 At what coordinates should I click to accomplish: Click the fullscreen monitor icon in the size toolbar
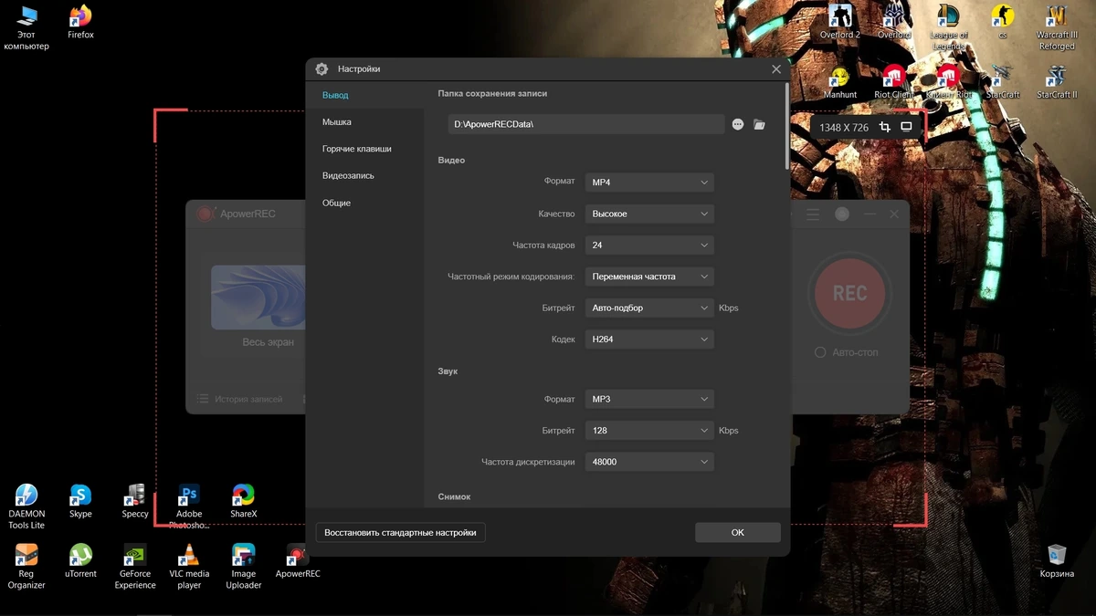pos(906,127)
